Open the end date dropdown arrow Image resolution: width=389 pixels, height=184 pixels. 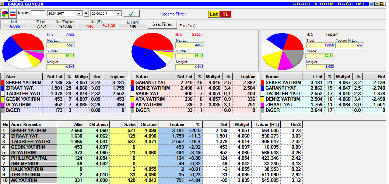click(x=118, y=14)
